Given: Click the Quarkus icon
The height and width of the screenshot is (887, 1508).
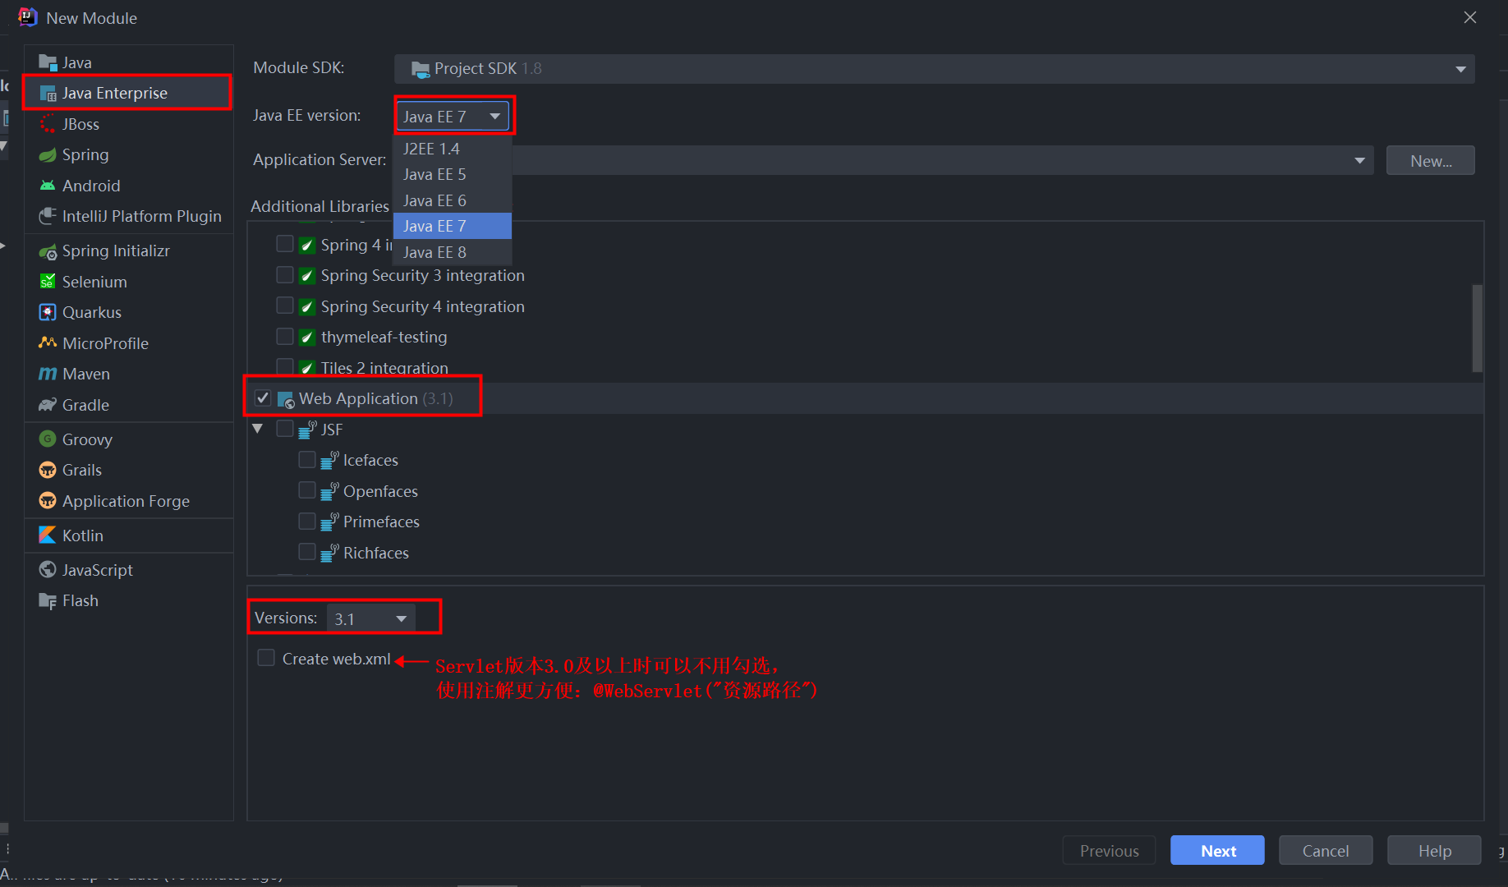Looking at the screenshot, I should 48,313.
